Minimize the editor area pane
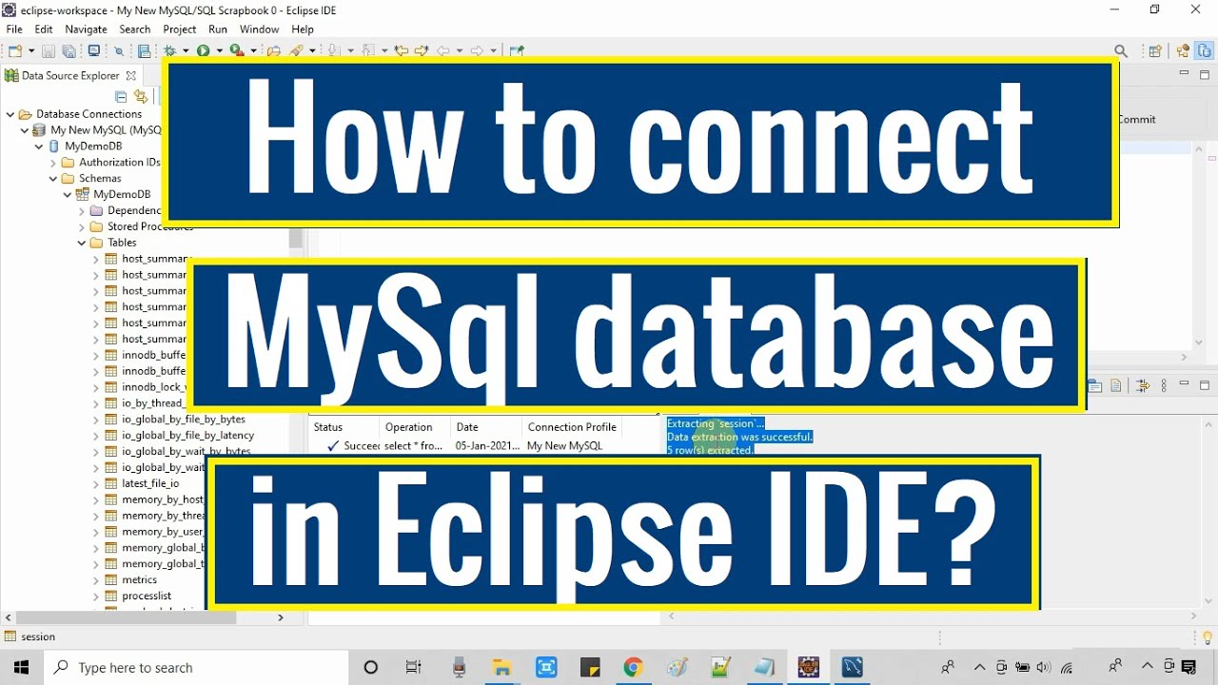Screen dimensions: 1218x685 coord(1185,73)
